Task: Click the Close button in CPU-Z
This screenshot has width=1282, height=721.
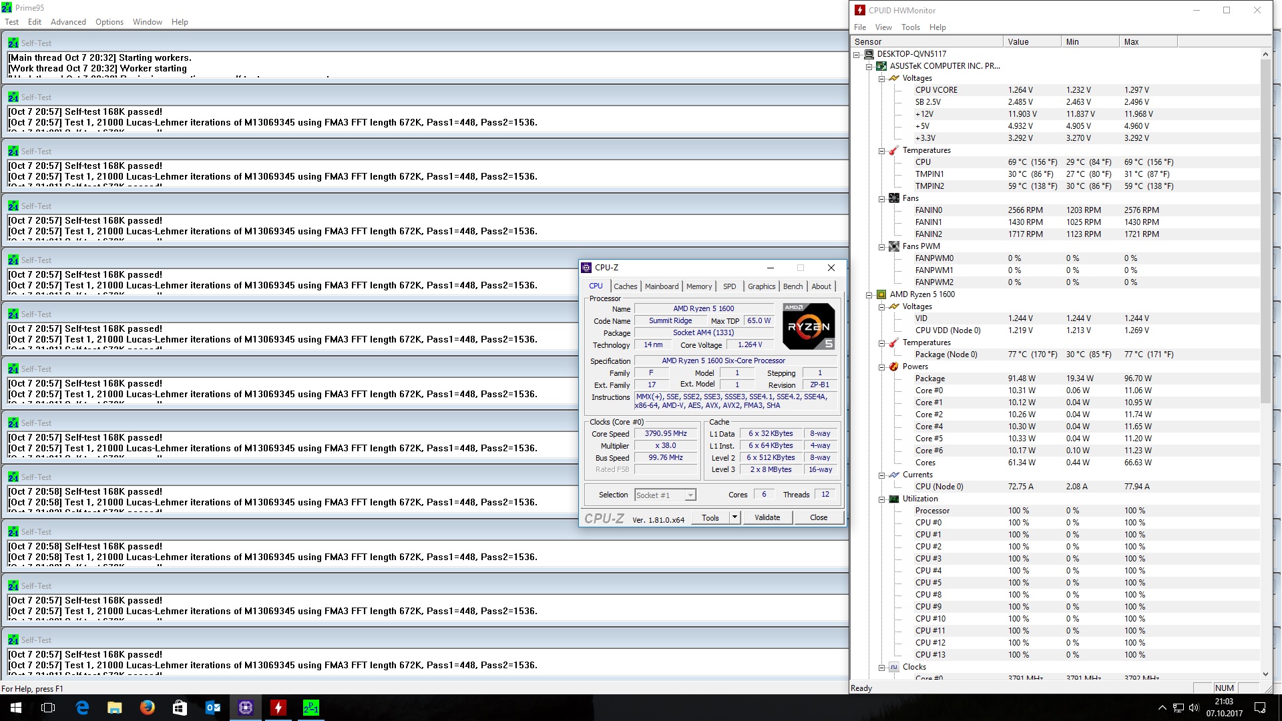Action: click(818, 517)
